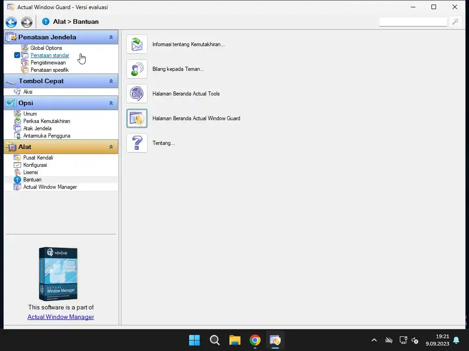Collapse the Penataan Jendela section
The image size is (469, 351).
click(x=111, y=37)
